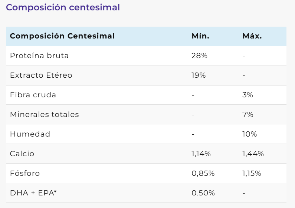Select the "Fósforo" row label

[x=25, y=174]
